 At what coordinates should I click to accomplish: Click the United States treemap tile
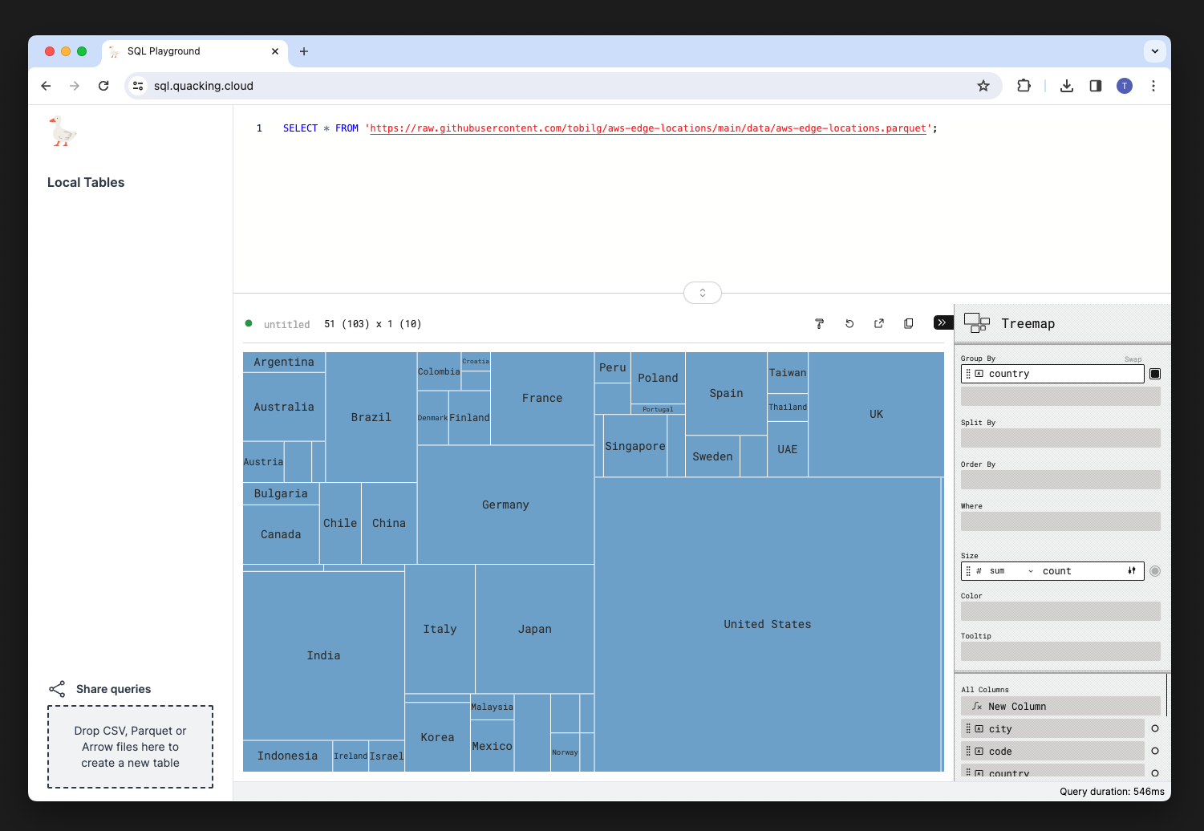tap(768, 624)
